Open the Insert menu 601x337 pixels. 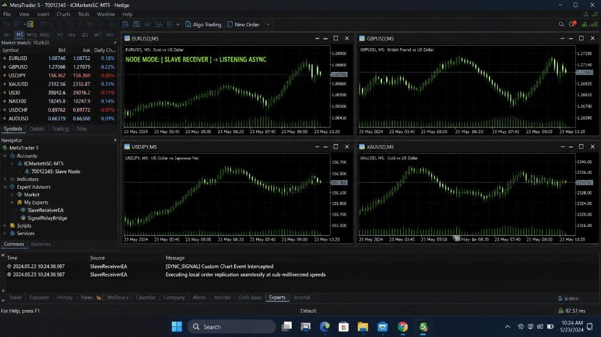click(x=43, y=14)
